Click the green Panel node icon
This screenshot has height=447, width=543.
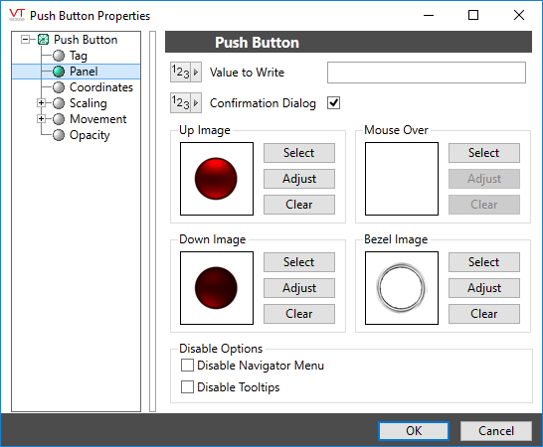tap(59, 72)
